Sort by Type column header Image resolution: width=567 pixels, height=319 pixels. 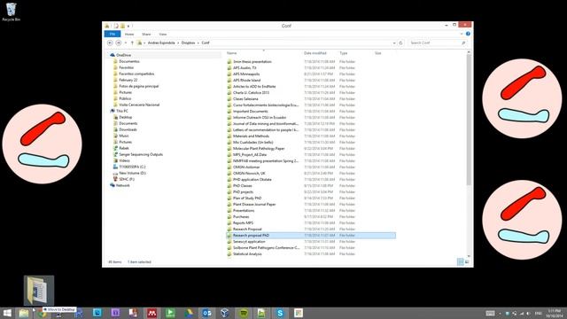tap(343, 53)
